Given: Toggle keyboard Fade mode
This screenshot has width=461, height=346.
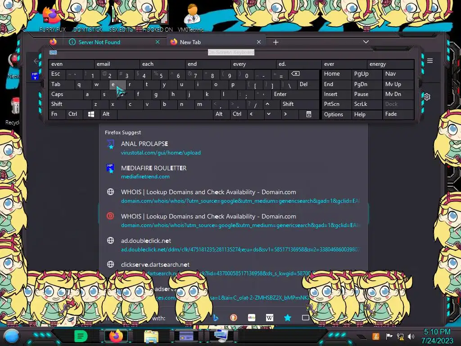Looking at the screenshot, I should coord(398,114).
